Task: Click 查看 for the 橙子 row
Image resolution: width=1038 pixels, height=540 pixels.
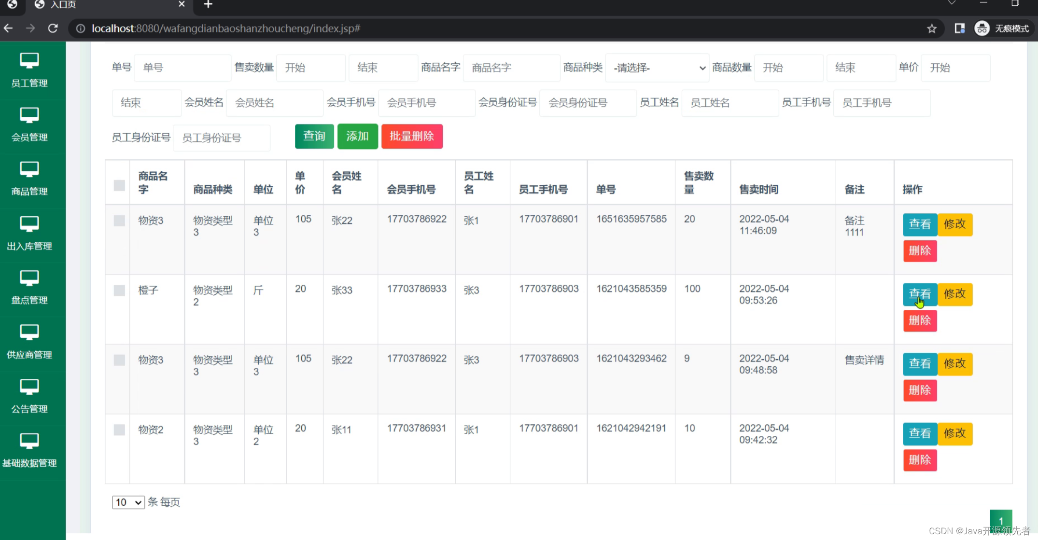Action: pos(920,294)
